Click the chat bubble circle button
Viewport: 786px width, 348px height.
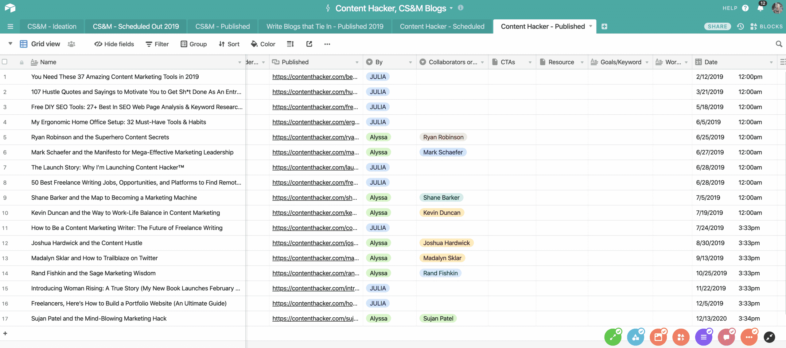click(726, 337)
